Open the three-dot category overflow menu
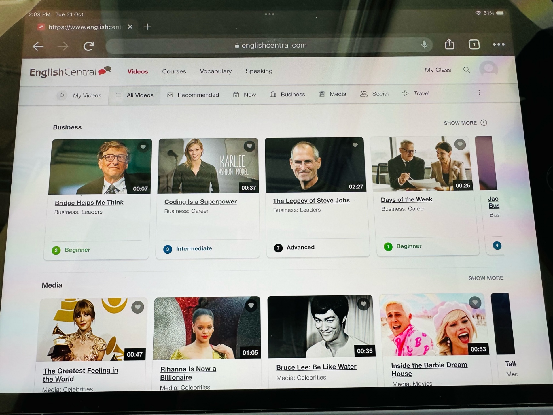Screen dimensions: 553x415 click(x=479, y=93)
